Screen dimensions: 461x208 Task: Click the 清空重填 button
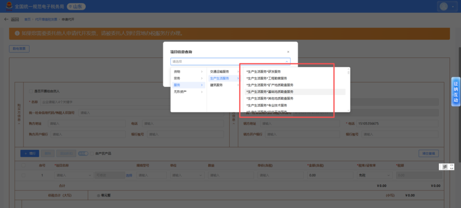429,153
